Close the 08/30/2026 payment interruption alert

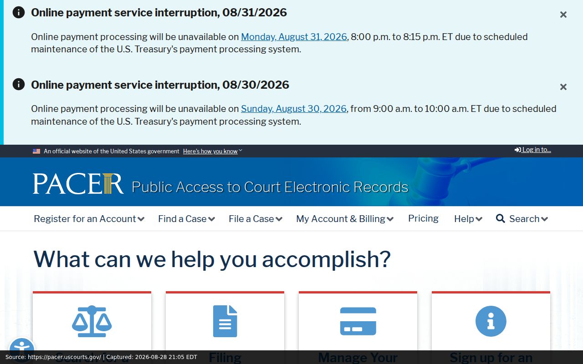pyautogui.click(x=563, y=87)
